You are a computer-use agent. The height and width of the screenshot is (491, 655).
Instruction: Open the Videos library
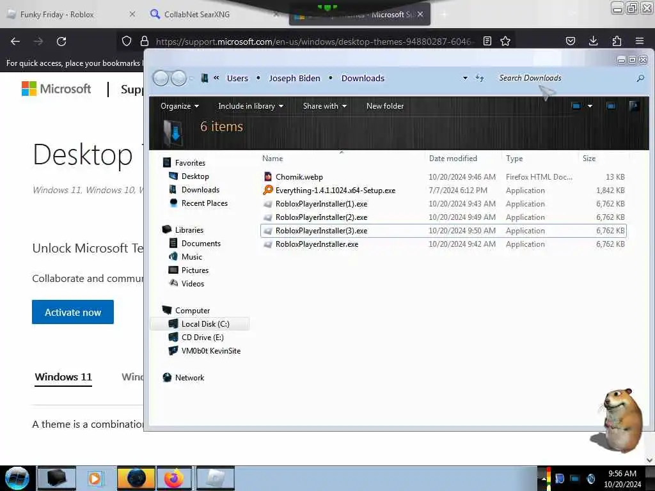coord(193,283)
